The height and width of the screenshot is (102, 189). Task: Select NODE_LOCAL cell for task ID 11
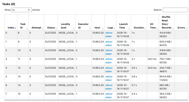click(66, 61)
